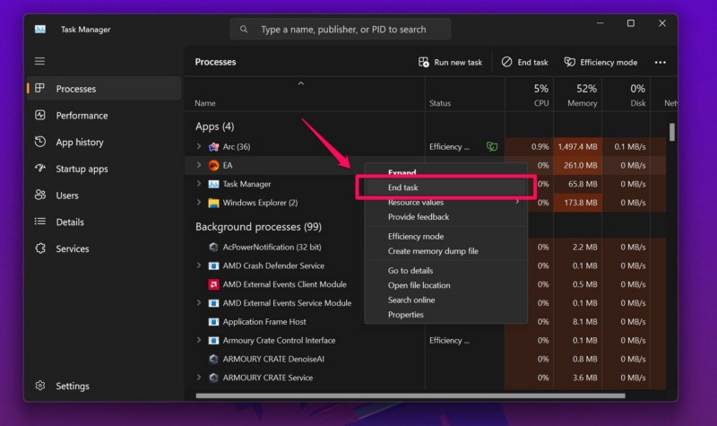The height and width of the screenshot is (426, 717).
Task: Select End task in the context menu
Action: pos(403,187)
